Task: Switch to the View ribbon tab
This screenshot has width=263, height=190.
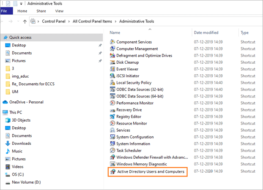Action: pos(59,11)
